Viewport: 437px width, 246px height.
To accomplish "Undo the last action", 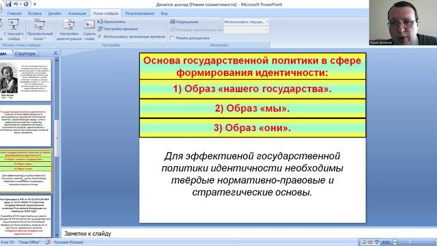I will tap(16, 4).
